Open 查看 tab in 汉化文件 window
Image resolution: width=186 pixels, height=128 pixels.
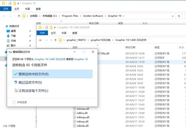click(x=75, y=33)
